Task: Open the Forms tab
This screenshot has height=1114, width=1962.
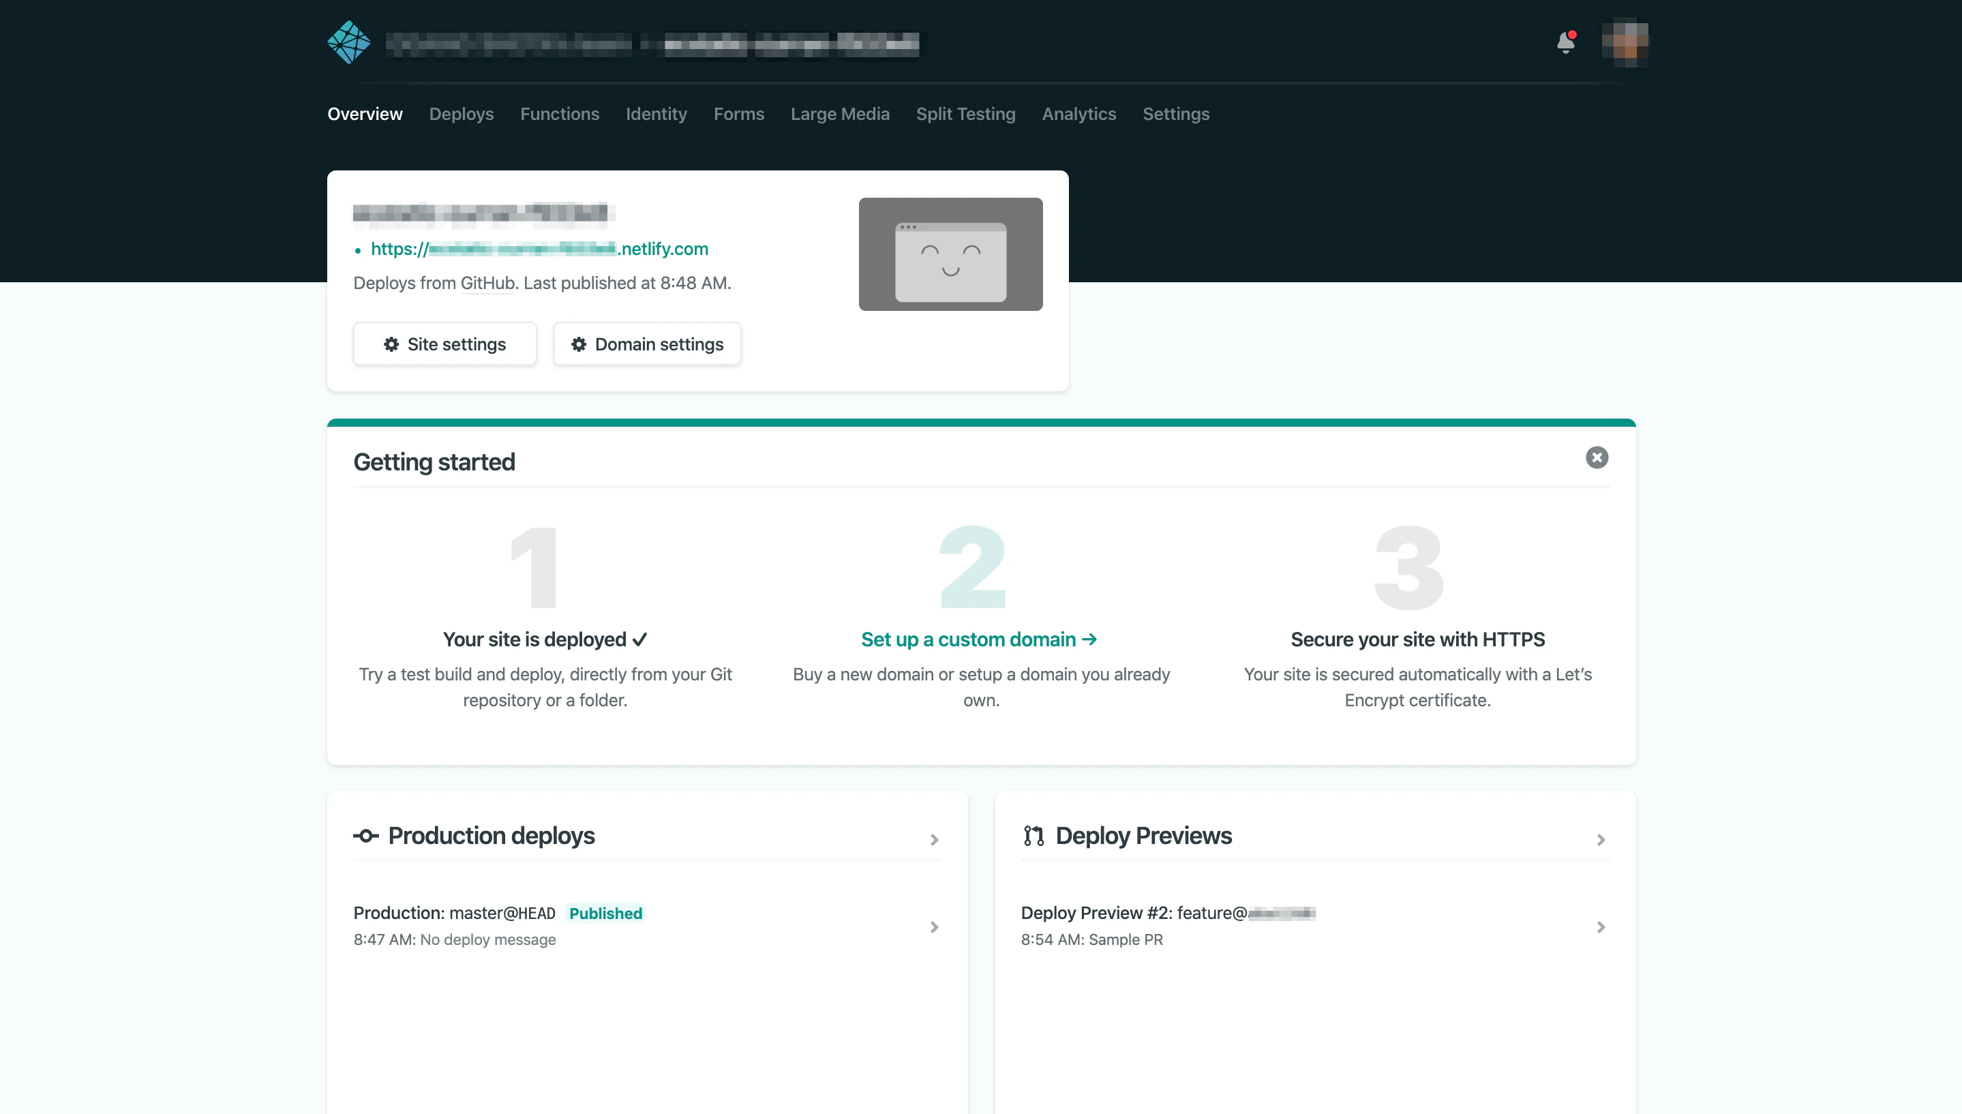Action: click(739, 114)
